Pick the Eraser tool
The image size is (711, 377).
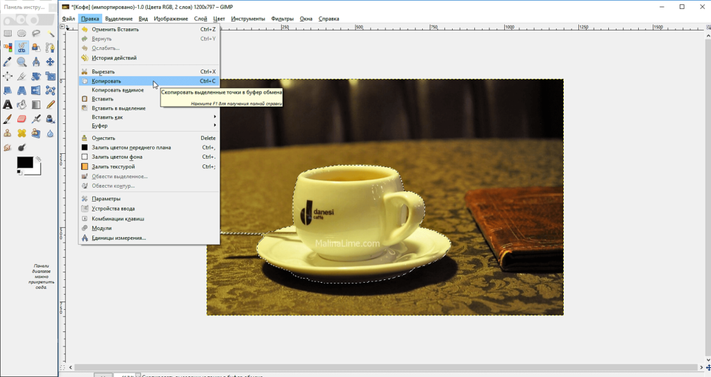coord(22,119)
